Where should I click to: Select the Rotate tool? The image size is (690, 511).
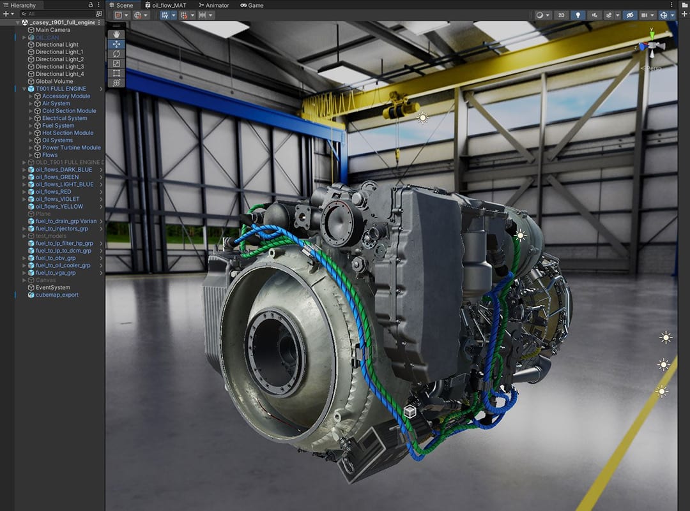click(116, 54)
